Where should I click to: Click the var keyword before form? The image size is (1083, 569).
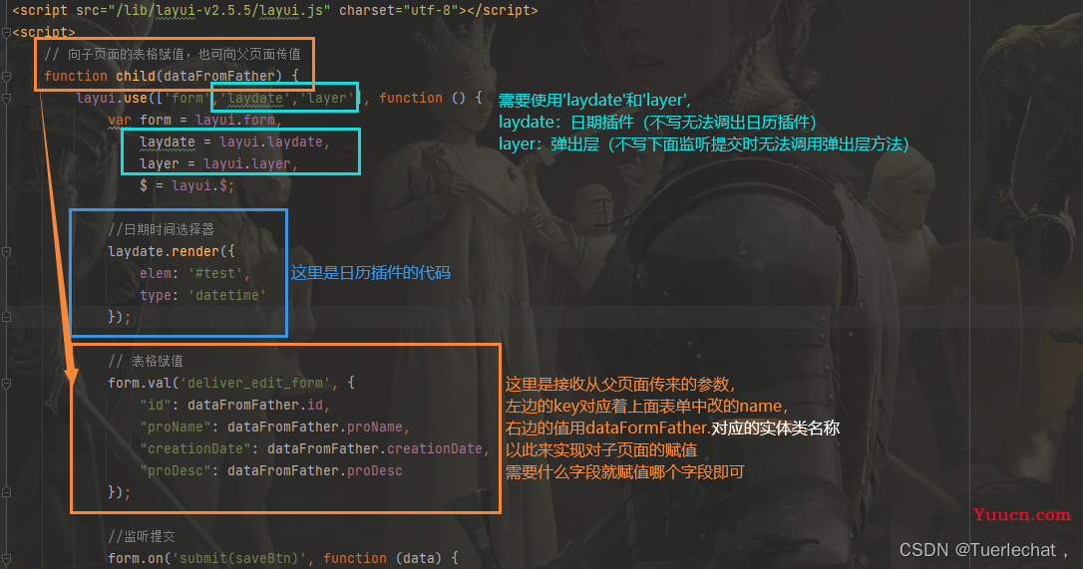point(120,120)
